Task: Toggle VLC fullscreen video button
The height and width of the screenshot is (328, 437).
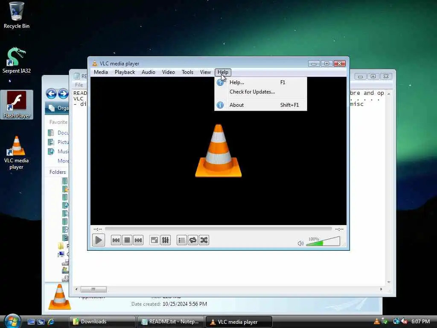Action: 154,240
